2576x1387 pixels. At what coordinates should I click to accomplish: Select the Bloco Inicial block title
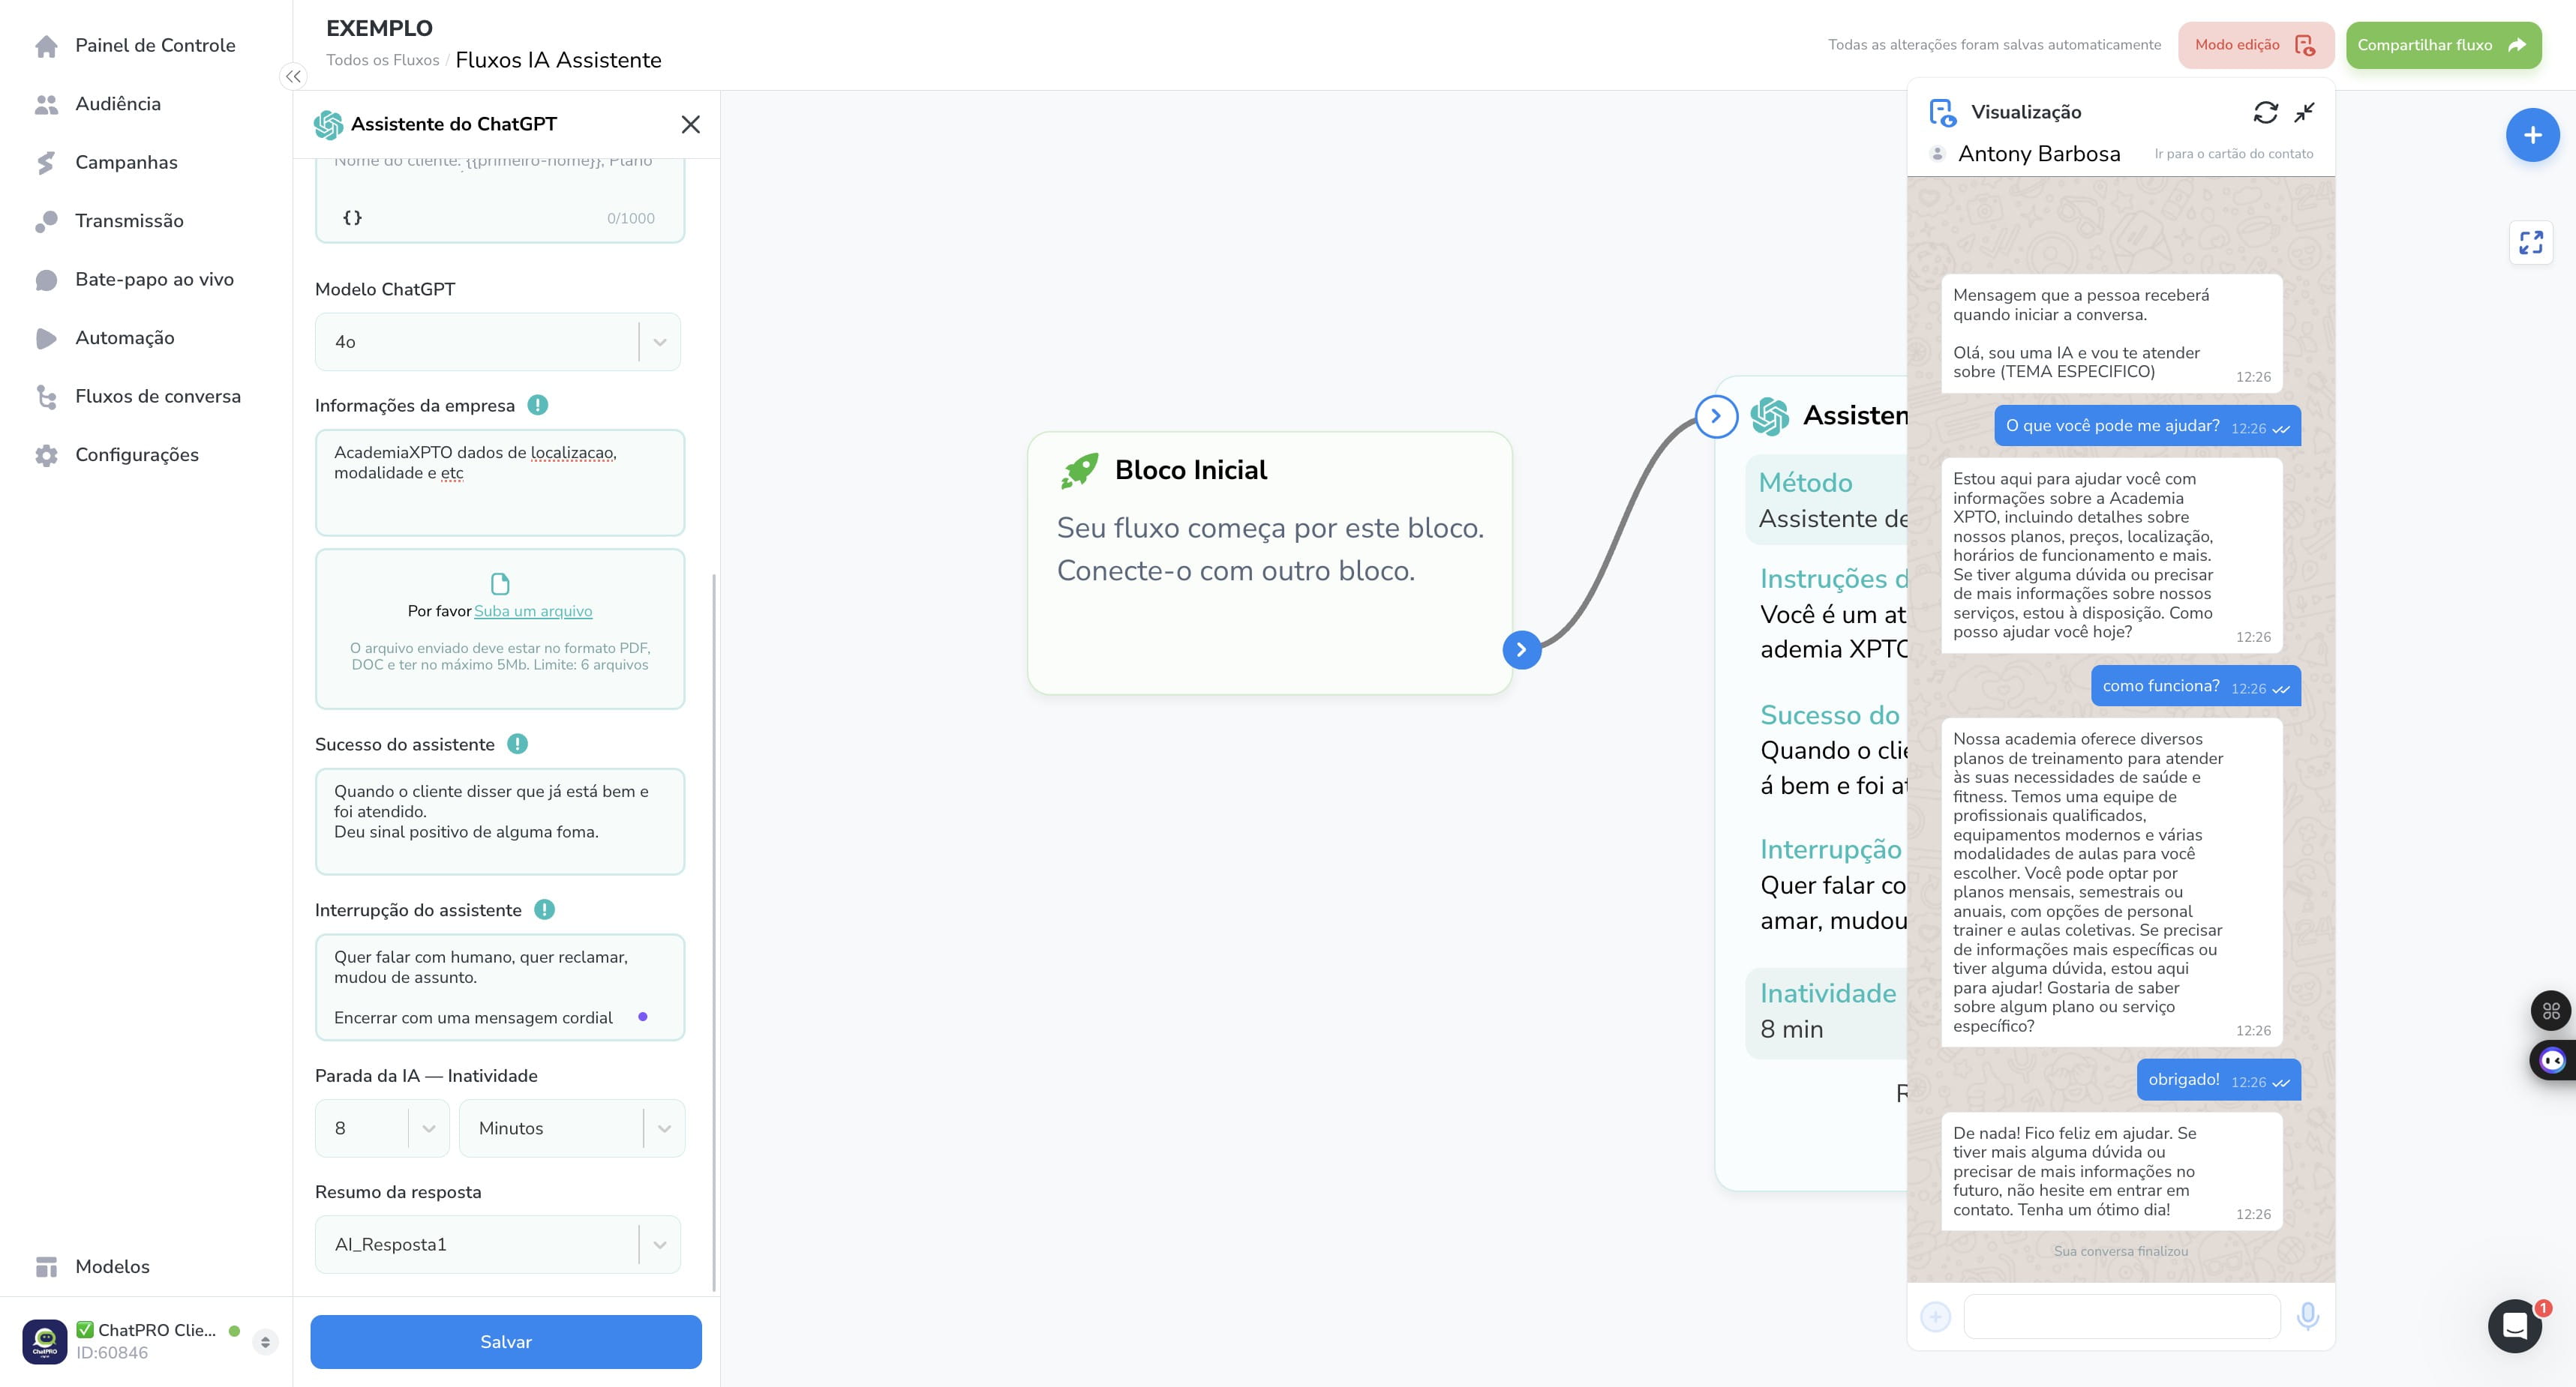tap(1191, 469)
